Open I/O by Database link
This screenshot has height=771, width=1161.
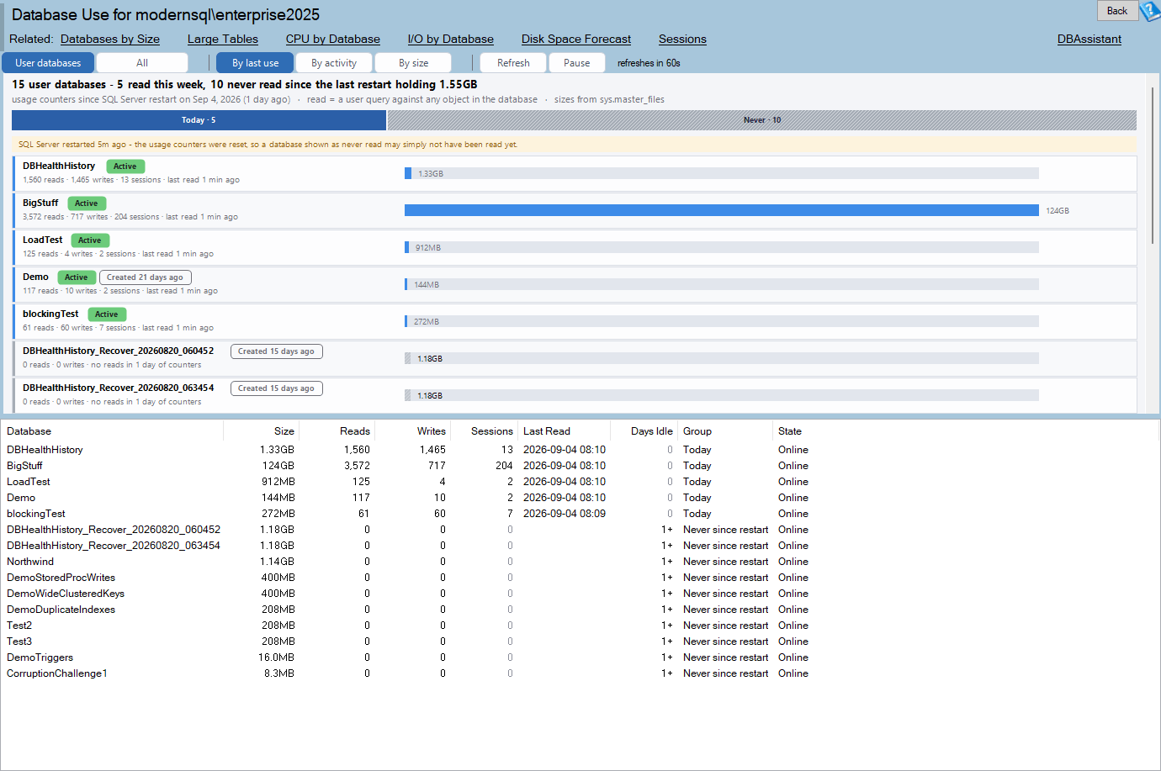coord(451,39)
